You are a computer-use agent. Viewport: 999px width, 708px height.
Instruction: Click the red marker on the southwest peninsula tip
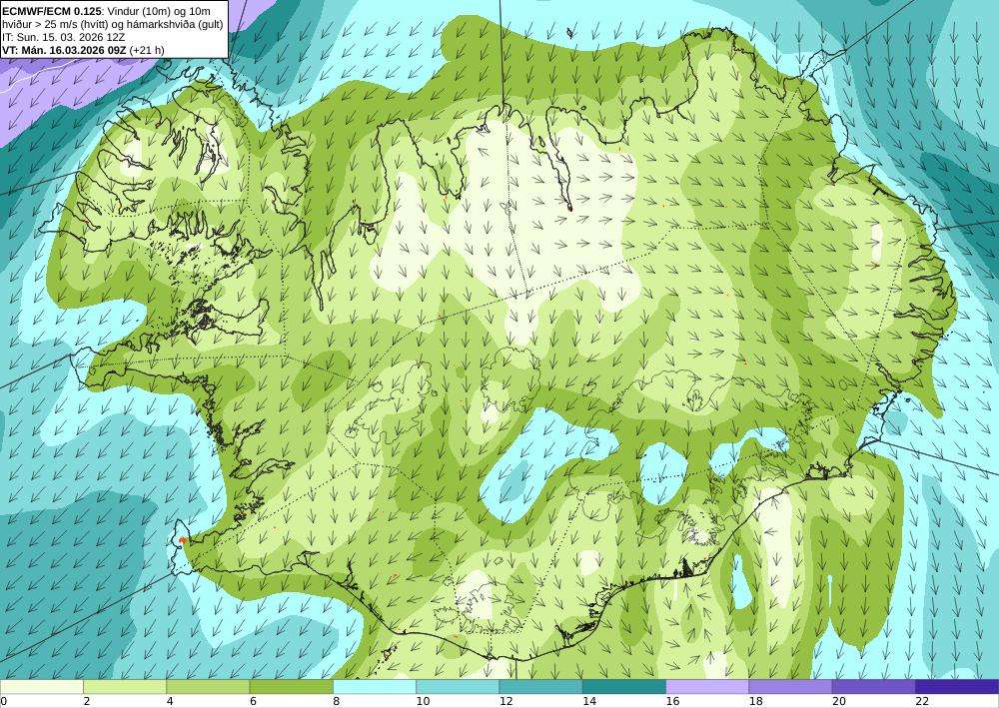pyautogui.click(x=182, y=540)
